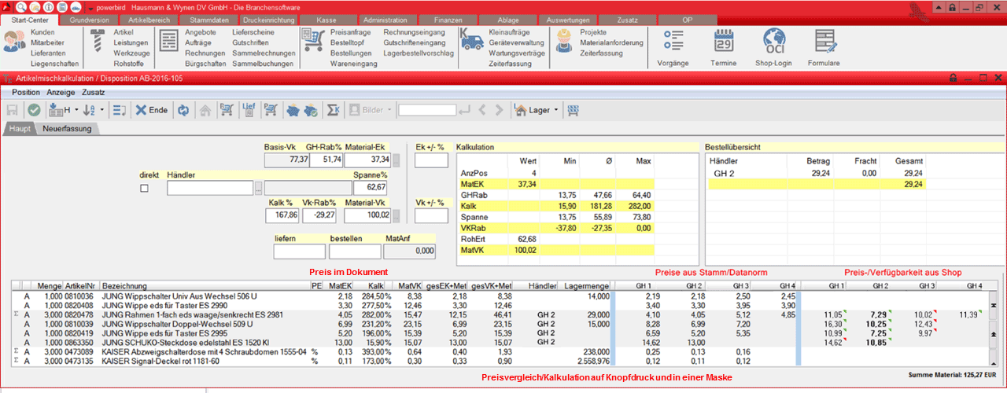
Task: Click the calculator icon in title bar
Action: coord(61,6)
